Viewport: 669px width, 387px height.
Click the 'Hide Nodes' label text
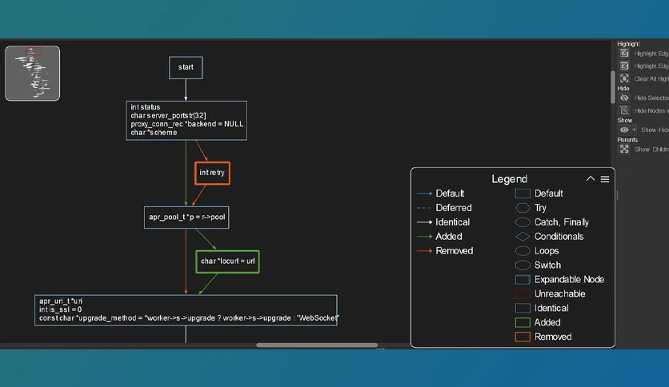point(651,111)
